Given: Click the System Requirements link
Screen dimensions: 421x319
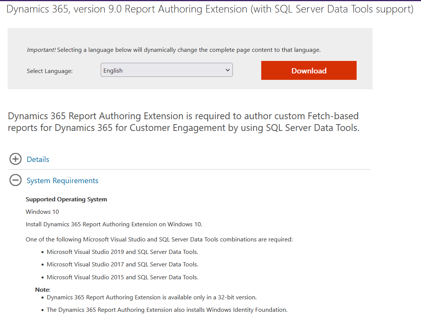Looking at the screenshot, I should point(62,181).
